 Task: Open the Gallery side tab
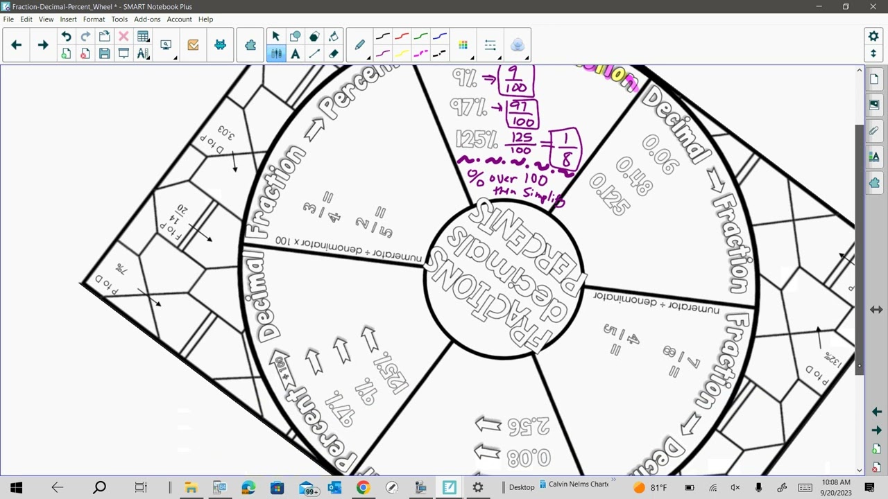(874, 105)
